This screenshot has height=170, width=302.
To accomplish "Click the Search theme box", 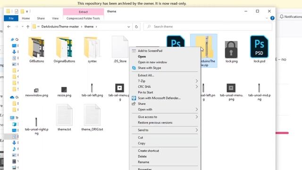I will [208, 26].
